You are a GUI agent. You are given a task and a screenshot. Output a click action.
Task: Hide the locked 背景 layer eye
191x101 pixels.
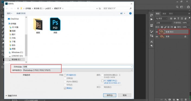(x=157, y=37)
